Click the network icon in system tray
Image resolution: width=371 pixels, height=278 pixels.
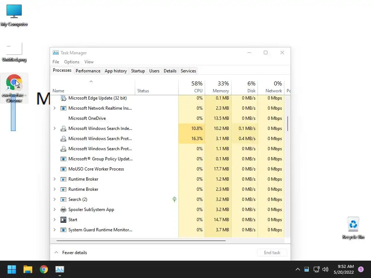pyautogui.click(x=316, y=269)
